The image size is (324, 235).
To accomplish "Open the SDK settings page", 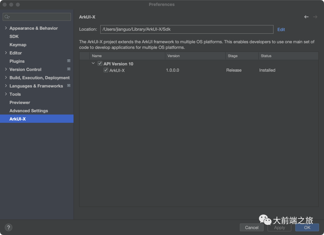I will [14, 36].
